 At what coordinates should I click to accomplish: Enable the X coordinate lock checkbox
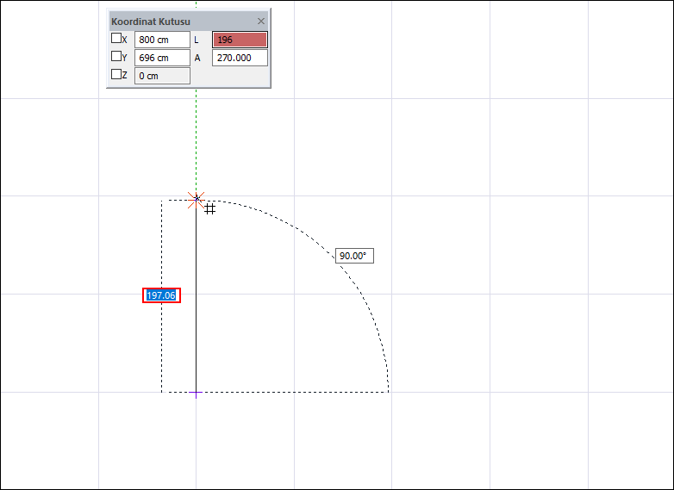click(116, 39)
